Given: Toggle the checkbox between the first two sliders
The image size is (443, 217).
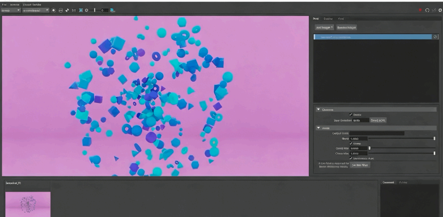Looking at the screenshot, I should 351,143.
